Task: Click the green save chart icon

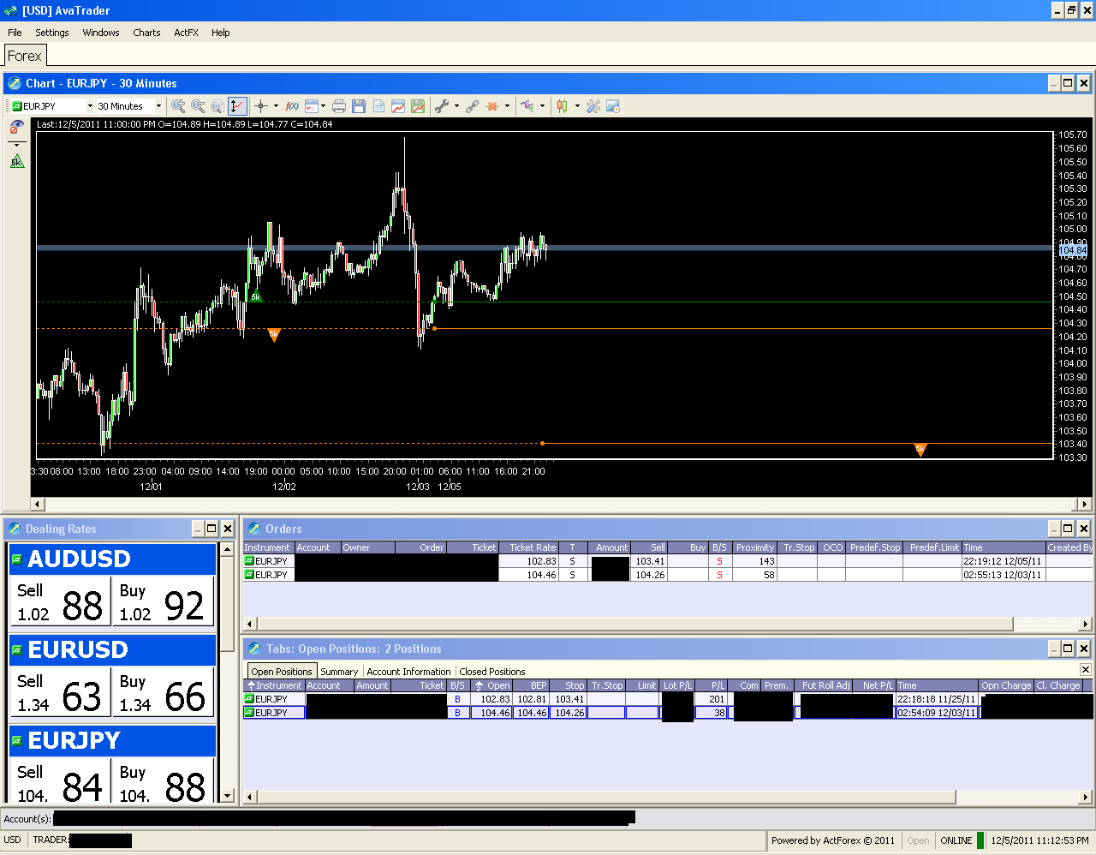Action: (x=418, y=106)
